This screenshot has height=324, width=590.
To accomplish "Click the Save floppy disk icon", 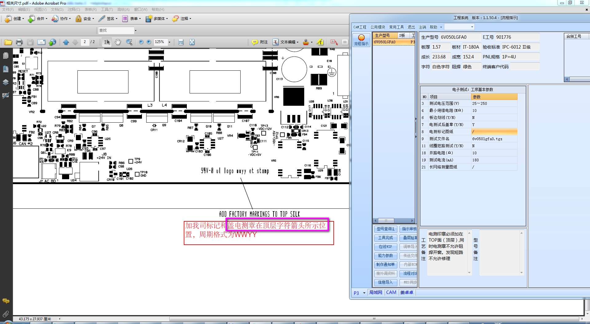I will click(x=30, y=42).
